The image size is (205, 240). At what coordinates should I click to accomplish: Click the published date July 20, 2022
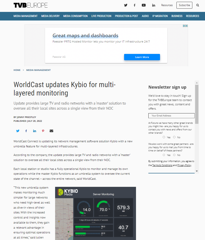[x=35, y=121]
